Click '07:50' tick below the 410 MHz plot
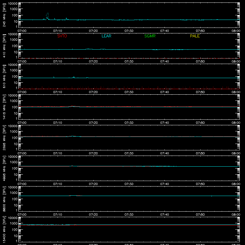Image resolution: width=245 pixels, height=245 pixels. click(x=200, y=62)
